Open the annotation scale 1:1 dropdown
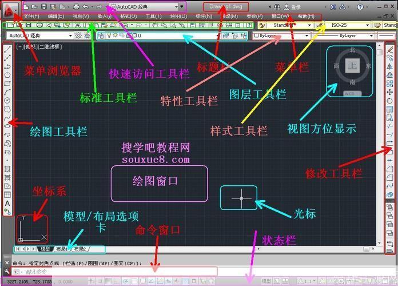398x286 pixels. pyautogui.click(x=308, y=281)
